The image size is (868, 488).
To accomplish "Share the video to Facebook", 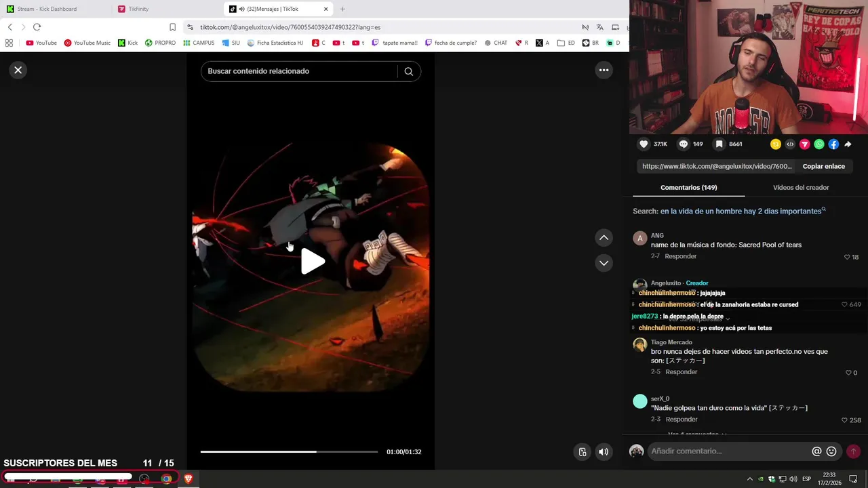I will (x=833, y=144).
